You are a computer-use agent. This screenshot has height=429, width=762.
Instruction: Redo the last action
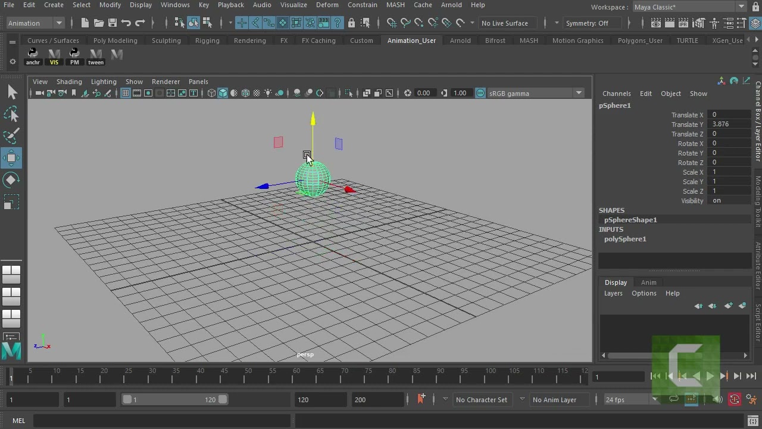tap(140, 23)
